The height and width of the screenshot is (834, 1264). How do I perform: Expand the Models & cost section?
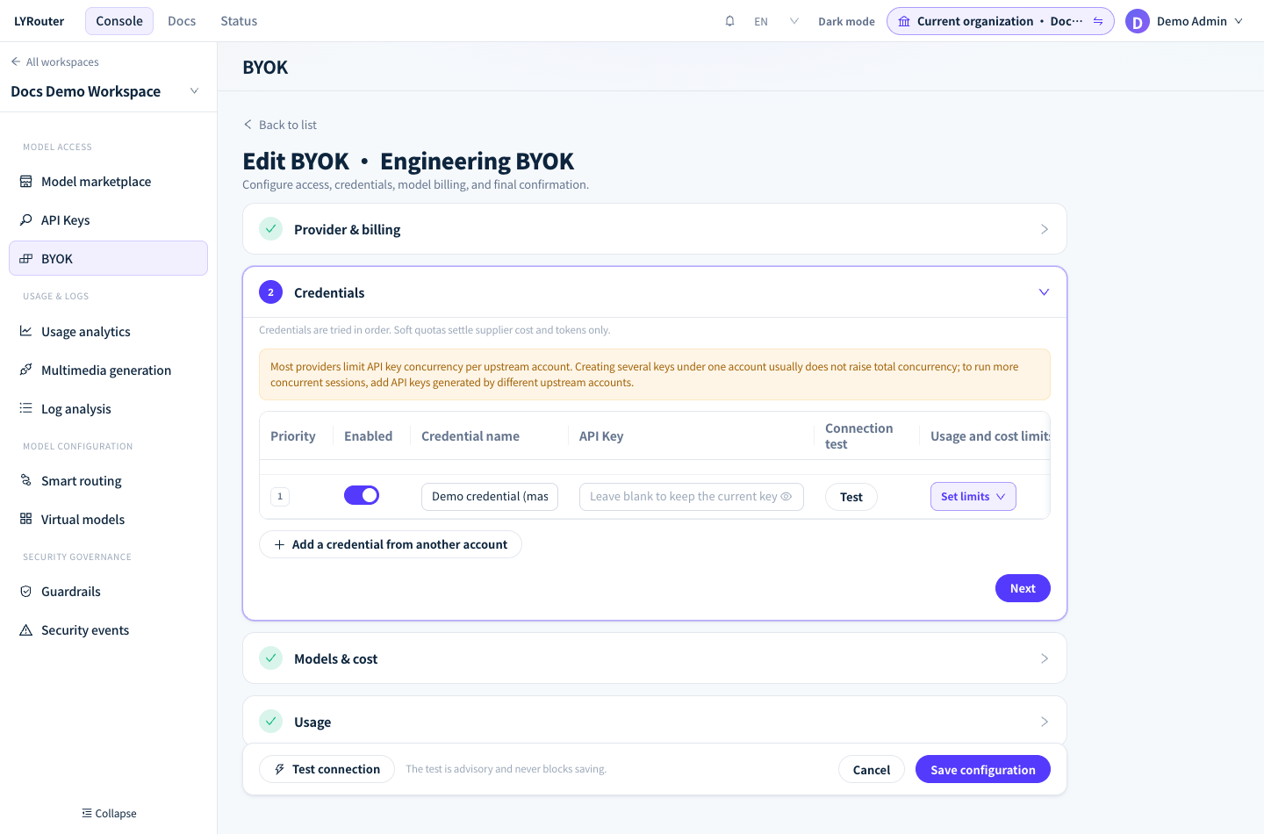[655, 658]
